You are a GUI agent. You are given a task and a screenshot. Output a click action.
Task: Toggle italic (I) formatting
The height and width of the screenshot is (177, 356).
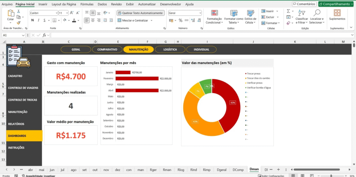point(38,20)
